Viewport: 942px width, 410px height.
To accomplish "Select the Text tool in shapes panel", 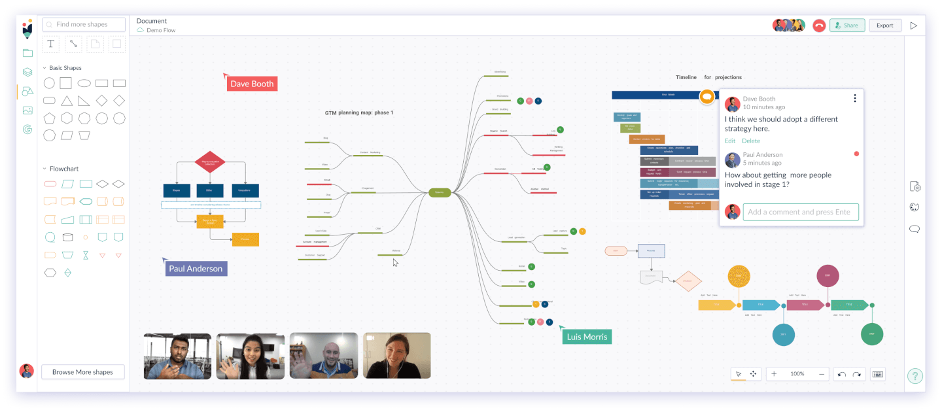I will click(51, 44).
